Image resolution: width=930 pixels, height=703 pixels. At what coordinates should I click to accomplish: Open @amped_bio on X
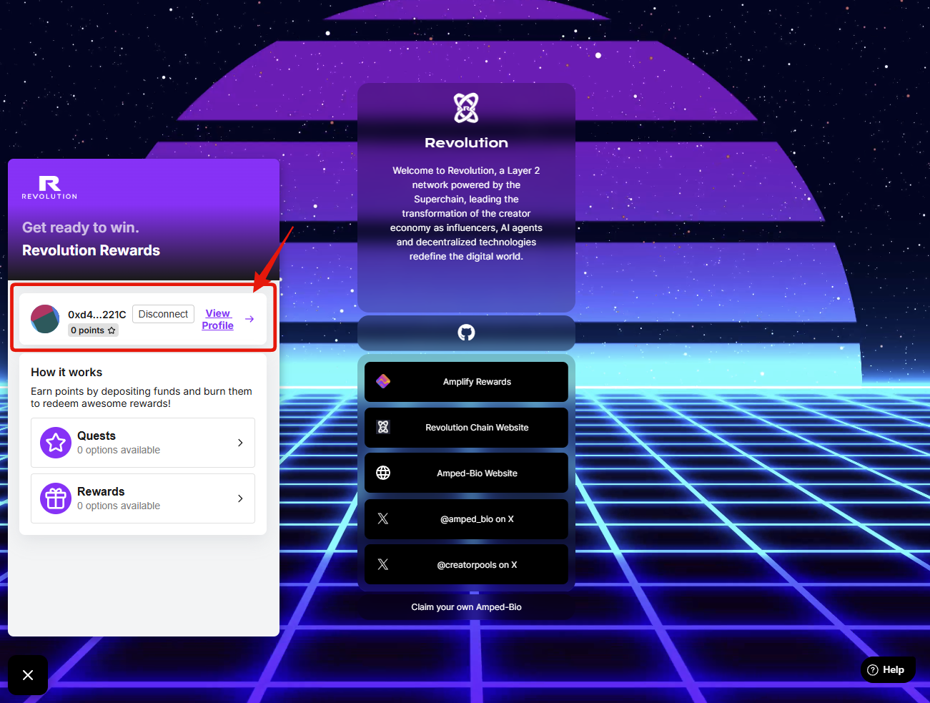466,518
